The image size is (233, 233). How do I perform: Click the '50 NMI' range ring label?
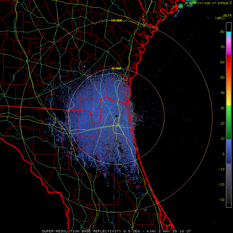116,69
